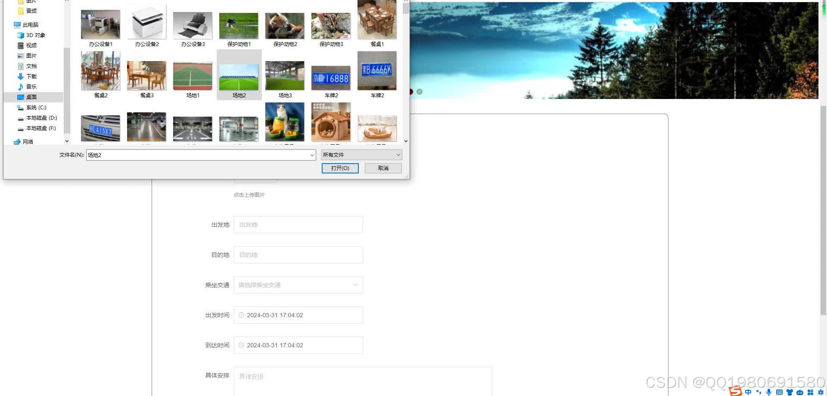Select the 办公设备1 image file
This screenshot has width=827, height=396.
coord(100,28)
